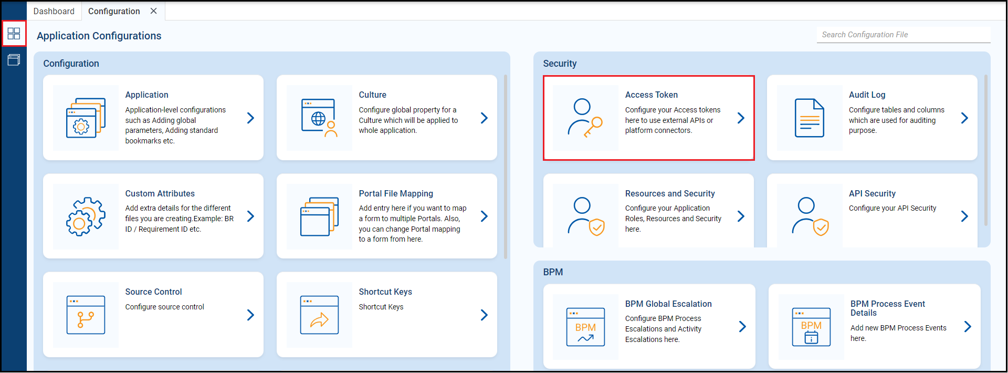Close the Configuration tab
The height and width of the screenshot is (373, 1008).
(154, 11)
